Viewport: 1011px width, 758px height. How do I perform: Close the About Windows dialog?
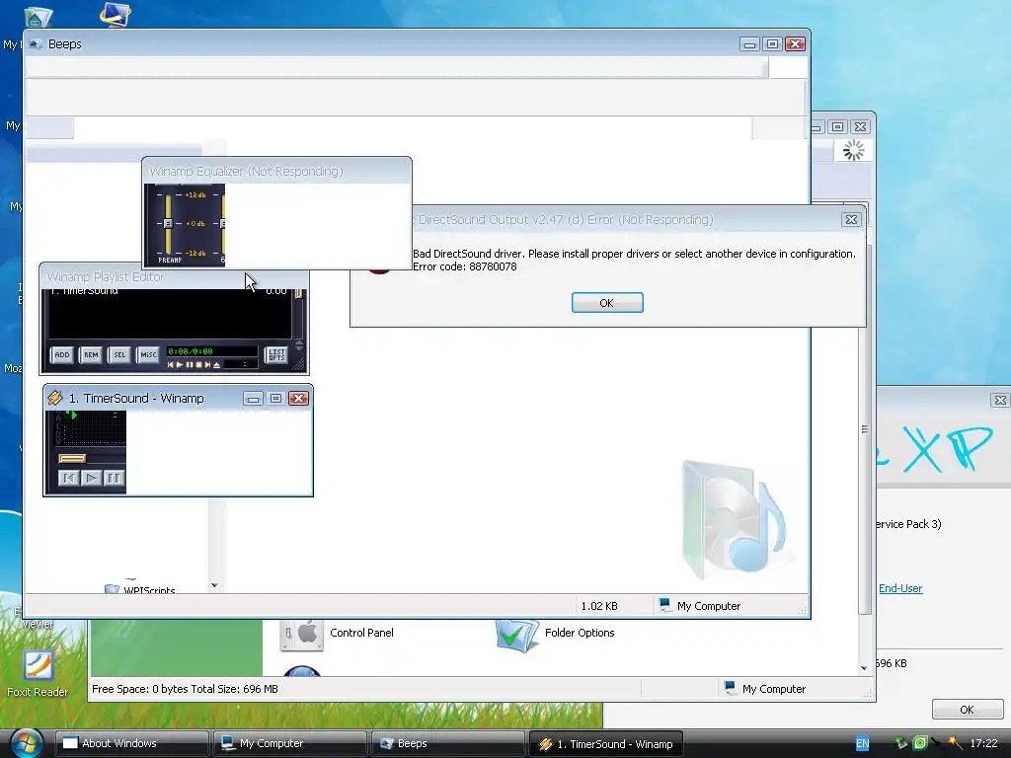pyautogui.click(x=999, y=401)
